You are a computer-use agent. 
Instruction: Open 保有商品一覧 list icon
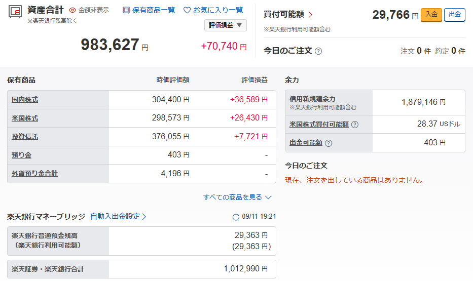pos(126,10)
